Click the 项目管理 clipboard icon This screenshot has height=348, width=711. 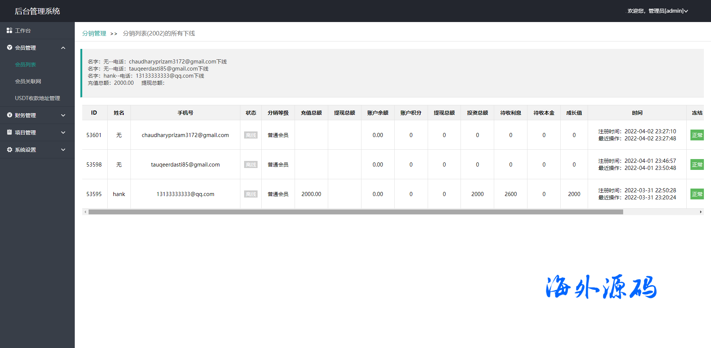point(9,132)
